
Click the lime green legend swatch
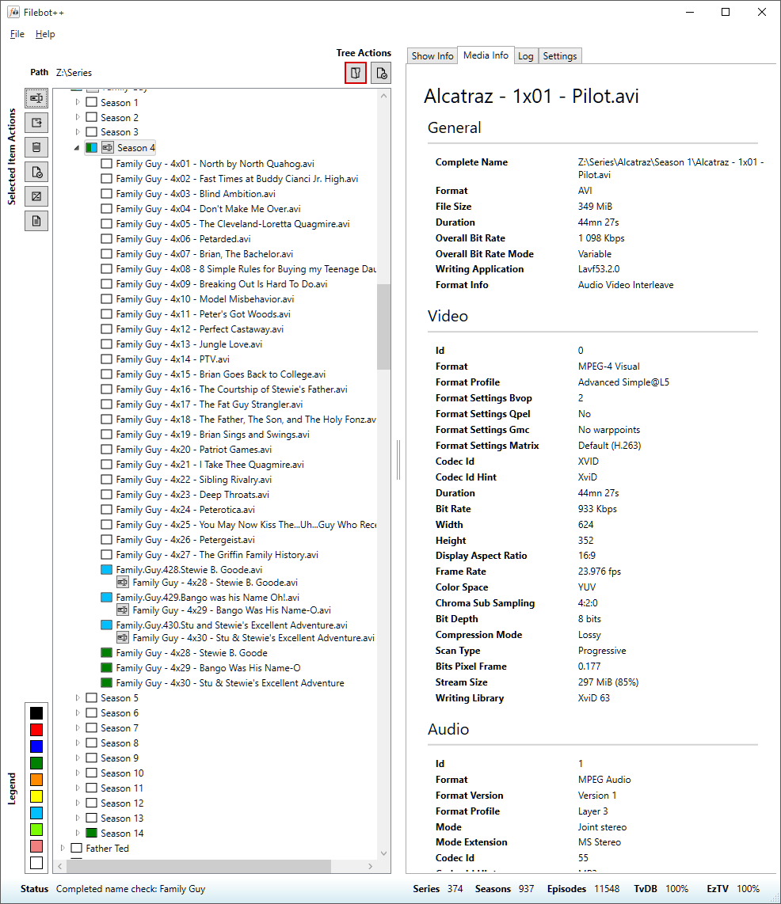tap(36, 830)
